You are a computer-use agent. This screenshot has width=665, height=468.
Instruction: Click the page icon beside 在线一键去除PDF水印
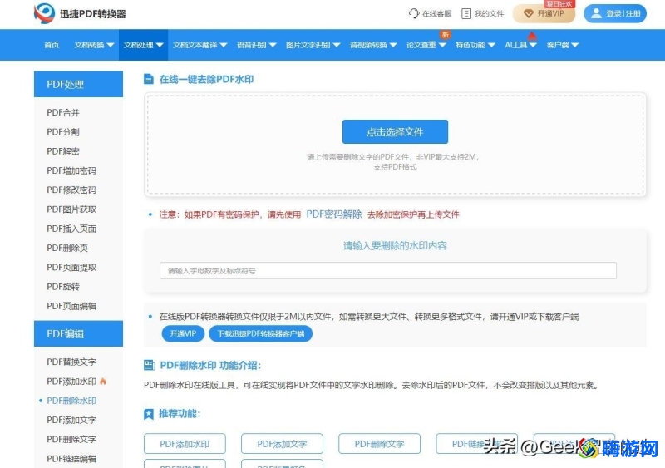click(x=149, y=79)
